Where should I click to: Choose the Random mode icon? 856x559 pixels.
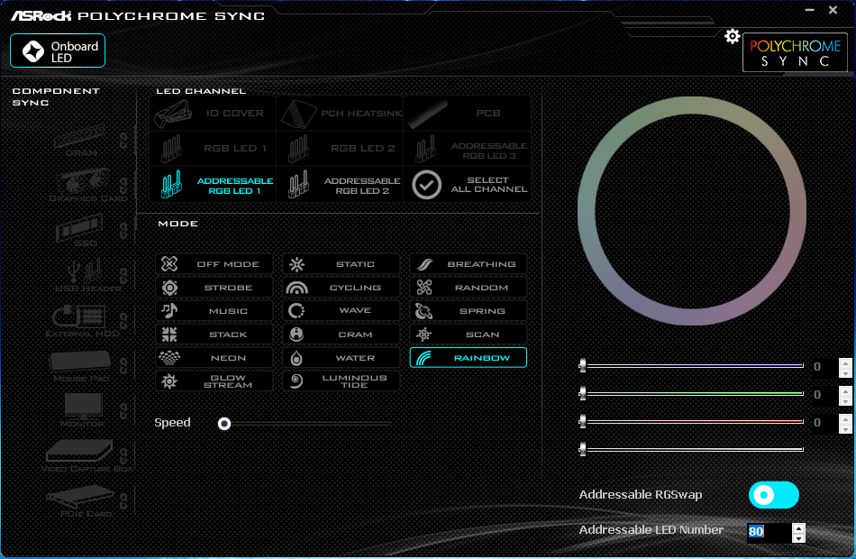tap(424, 288)
